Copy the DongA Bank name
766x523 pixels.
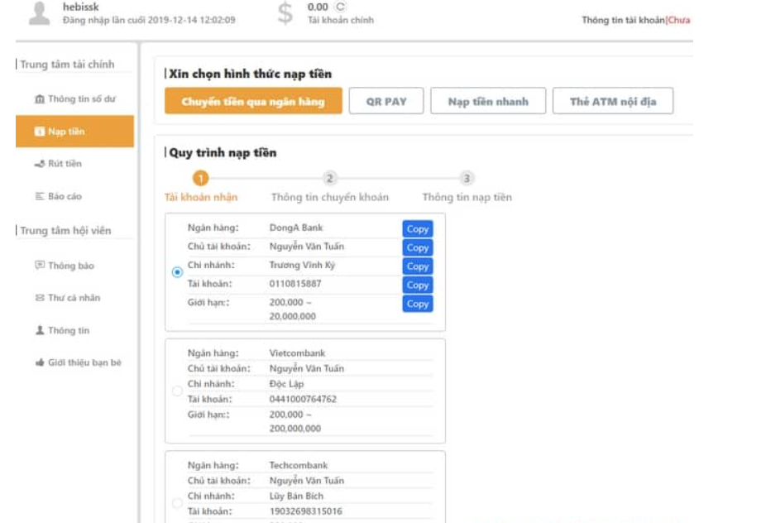[x=418, y=229]
